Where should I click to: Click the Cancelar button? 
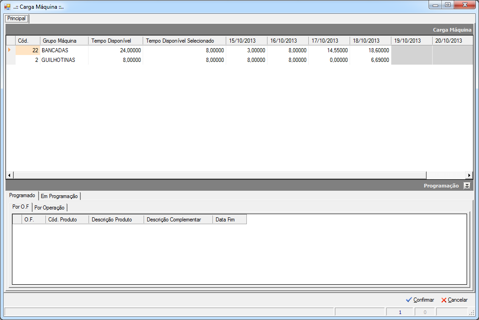pos(454,300)
